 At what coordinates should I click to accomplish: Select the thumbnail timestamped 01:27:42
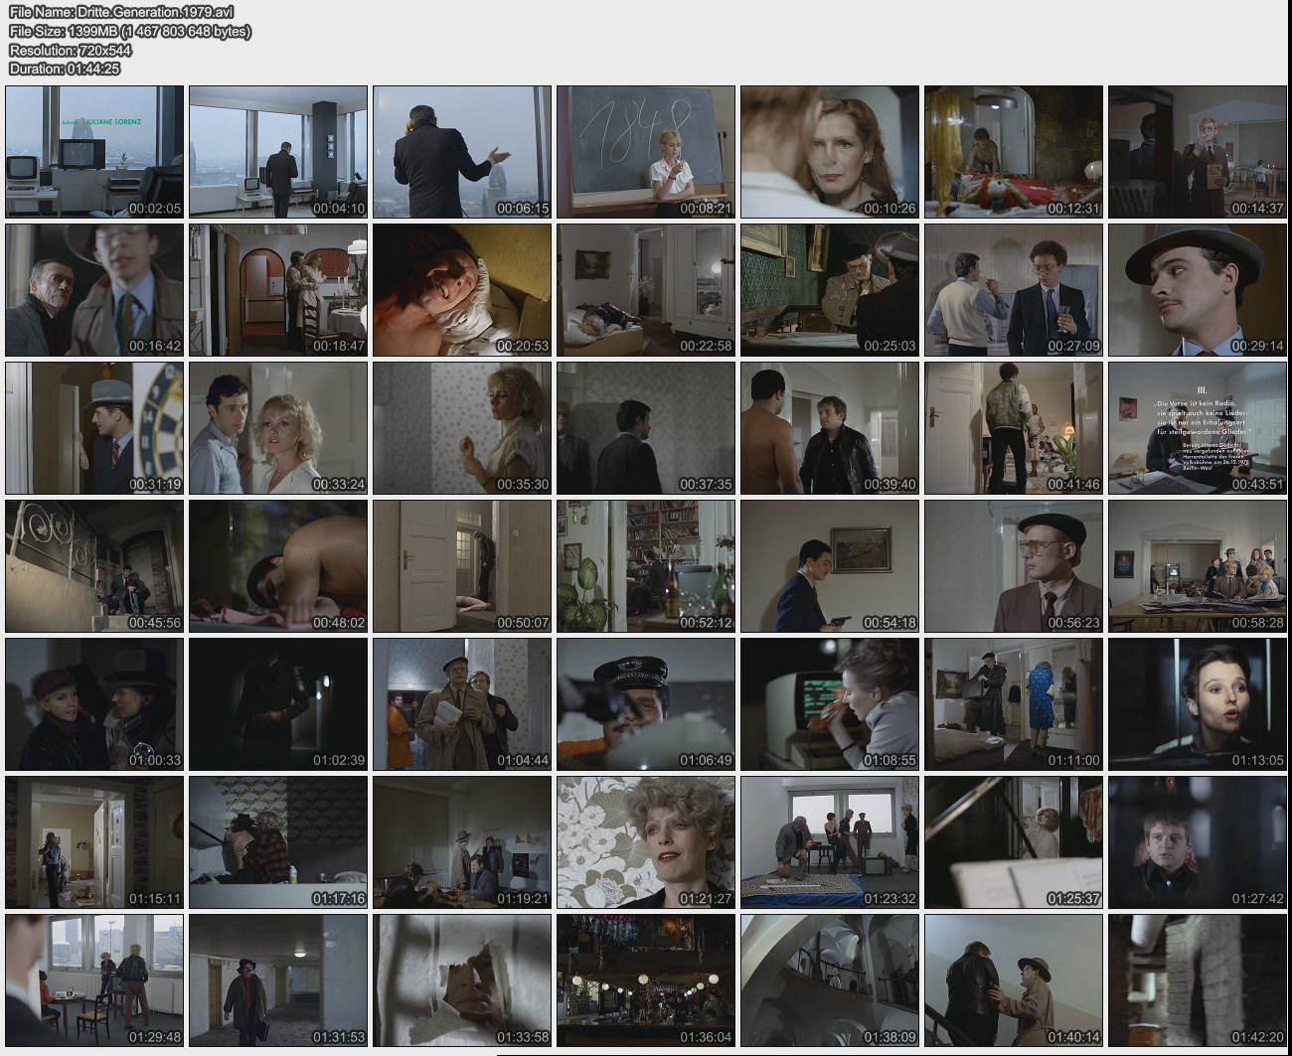(1198, 841)
